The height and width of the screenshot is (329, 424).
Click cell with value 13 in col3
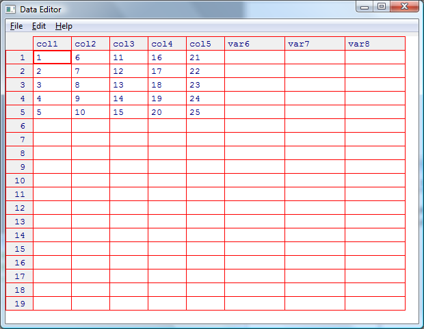[x=129, y=84]
